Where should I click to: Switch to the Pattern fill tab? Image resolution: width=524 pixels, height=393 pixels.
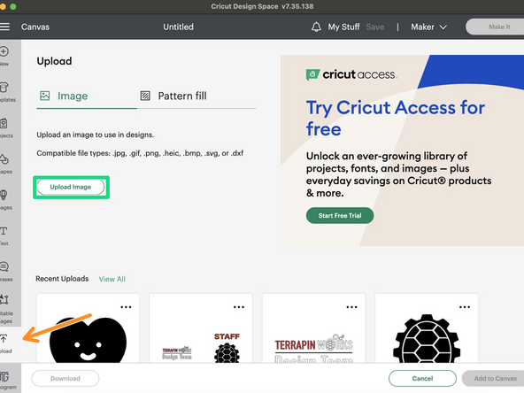(x=173, y=96)
